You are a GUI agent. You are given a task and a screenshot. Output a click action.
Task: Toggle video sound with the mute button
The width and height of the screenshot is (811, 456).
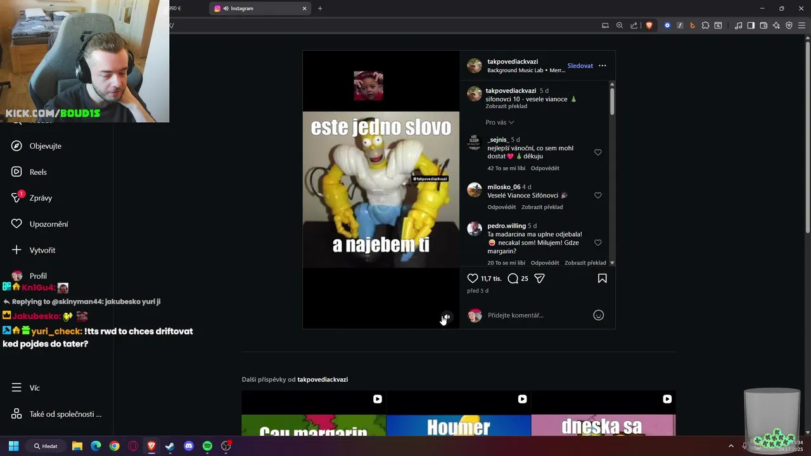pos(446,317)
